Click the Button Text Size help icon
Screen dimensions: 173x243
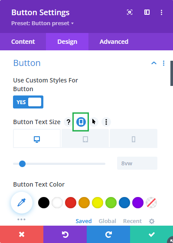click(x=69, y=122)
